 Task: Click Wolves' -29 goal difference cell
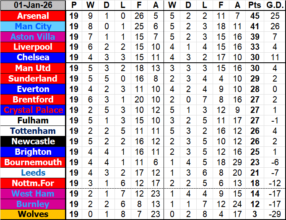274,215
